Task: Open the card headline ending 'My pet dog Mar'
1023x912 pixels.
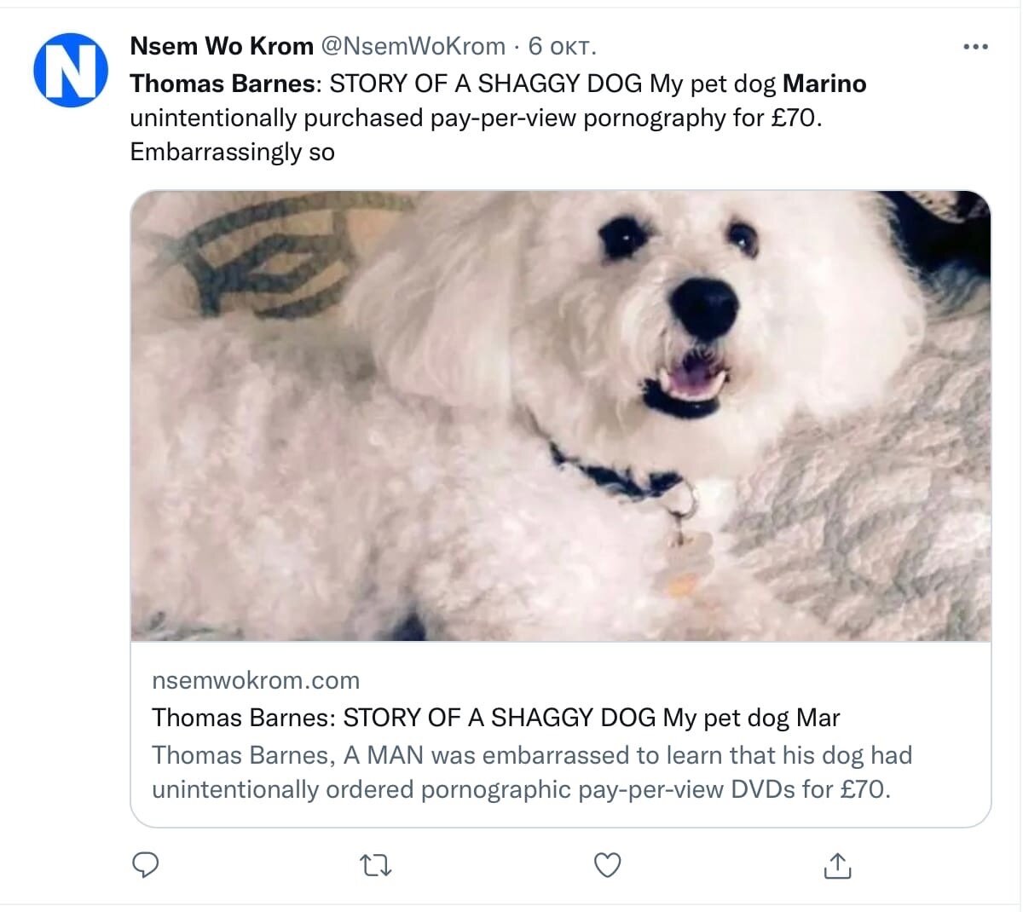Action: coord(496,718)
